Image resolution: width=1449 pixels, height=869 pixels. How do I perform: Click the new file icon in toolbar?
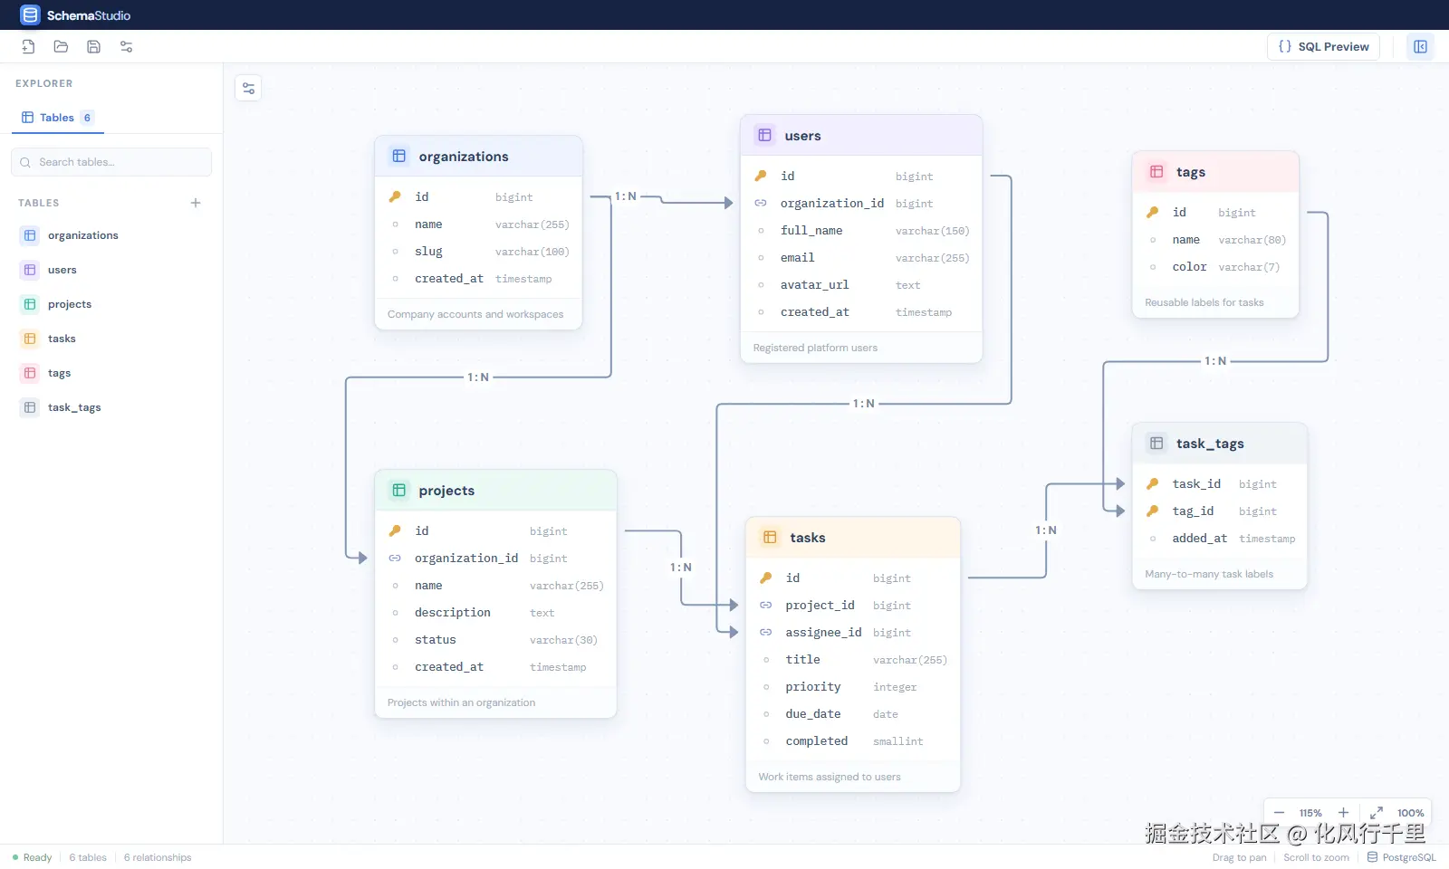click(x=28, y=46)
